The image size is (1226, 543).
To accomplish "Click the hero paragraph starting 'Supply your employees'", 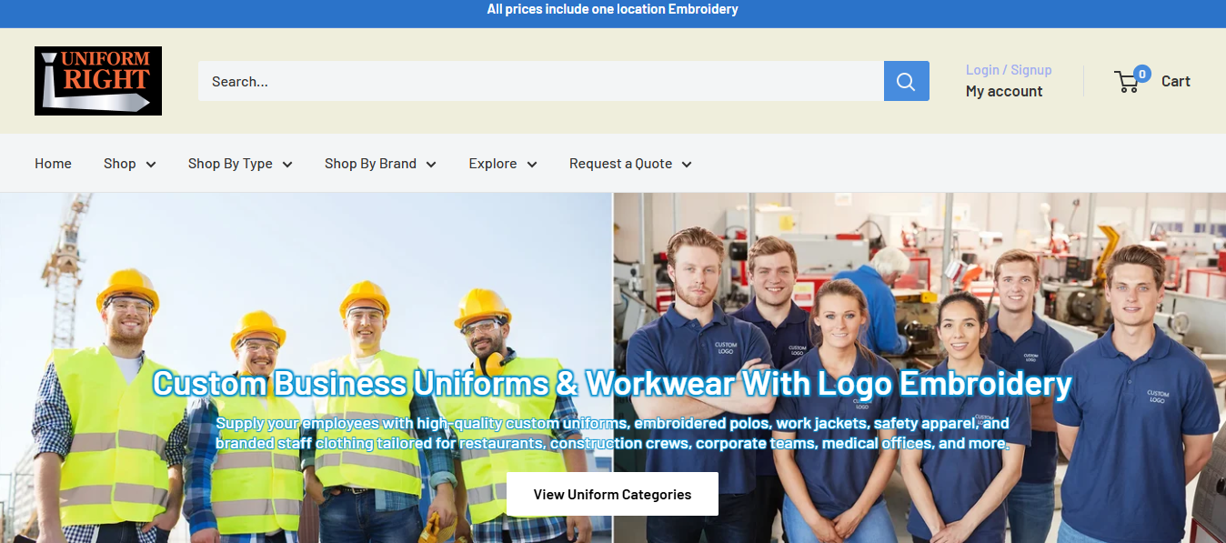I will click(612, 434).
